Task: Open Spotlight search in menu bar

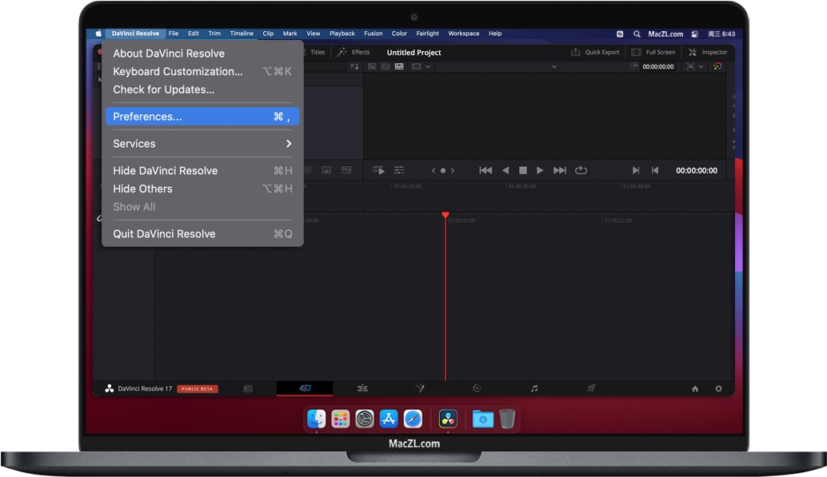Action: [637, 34]
